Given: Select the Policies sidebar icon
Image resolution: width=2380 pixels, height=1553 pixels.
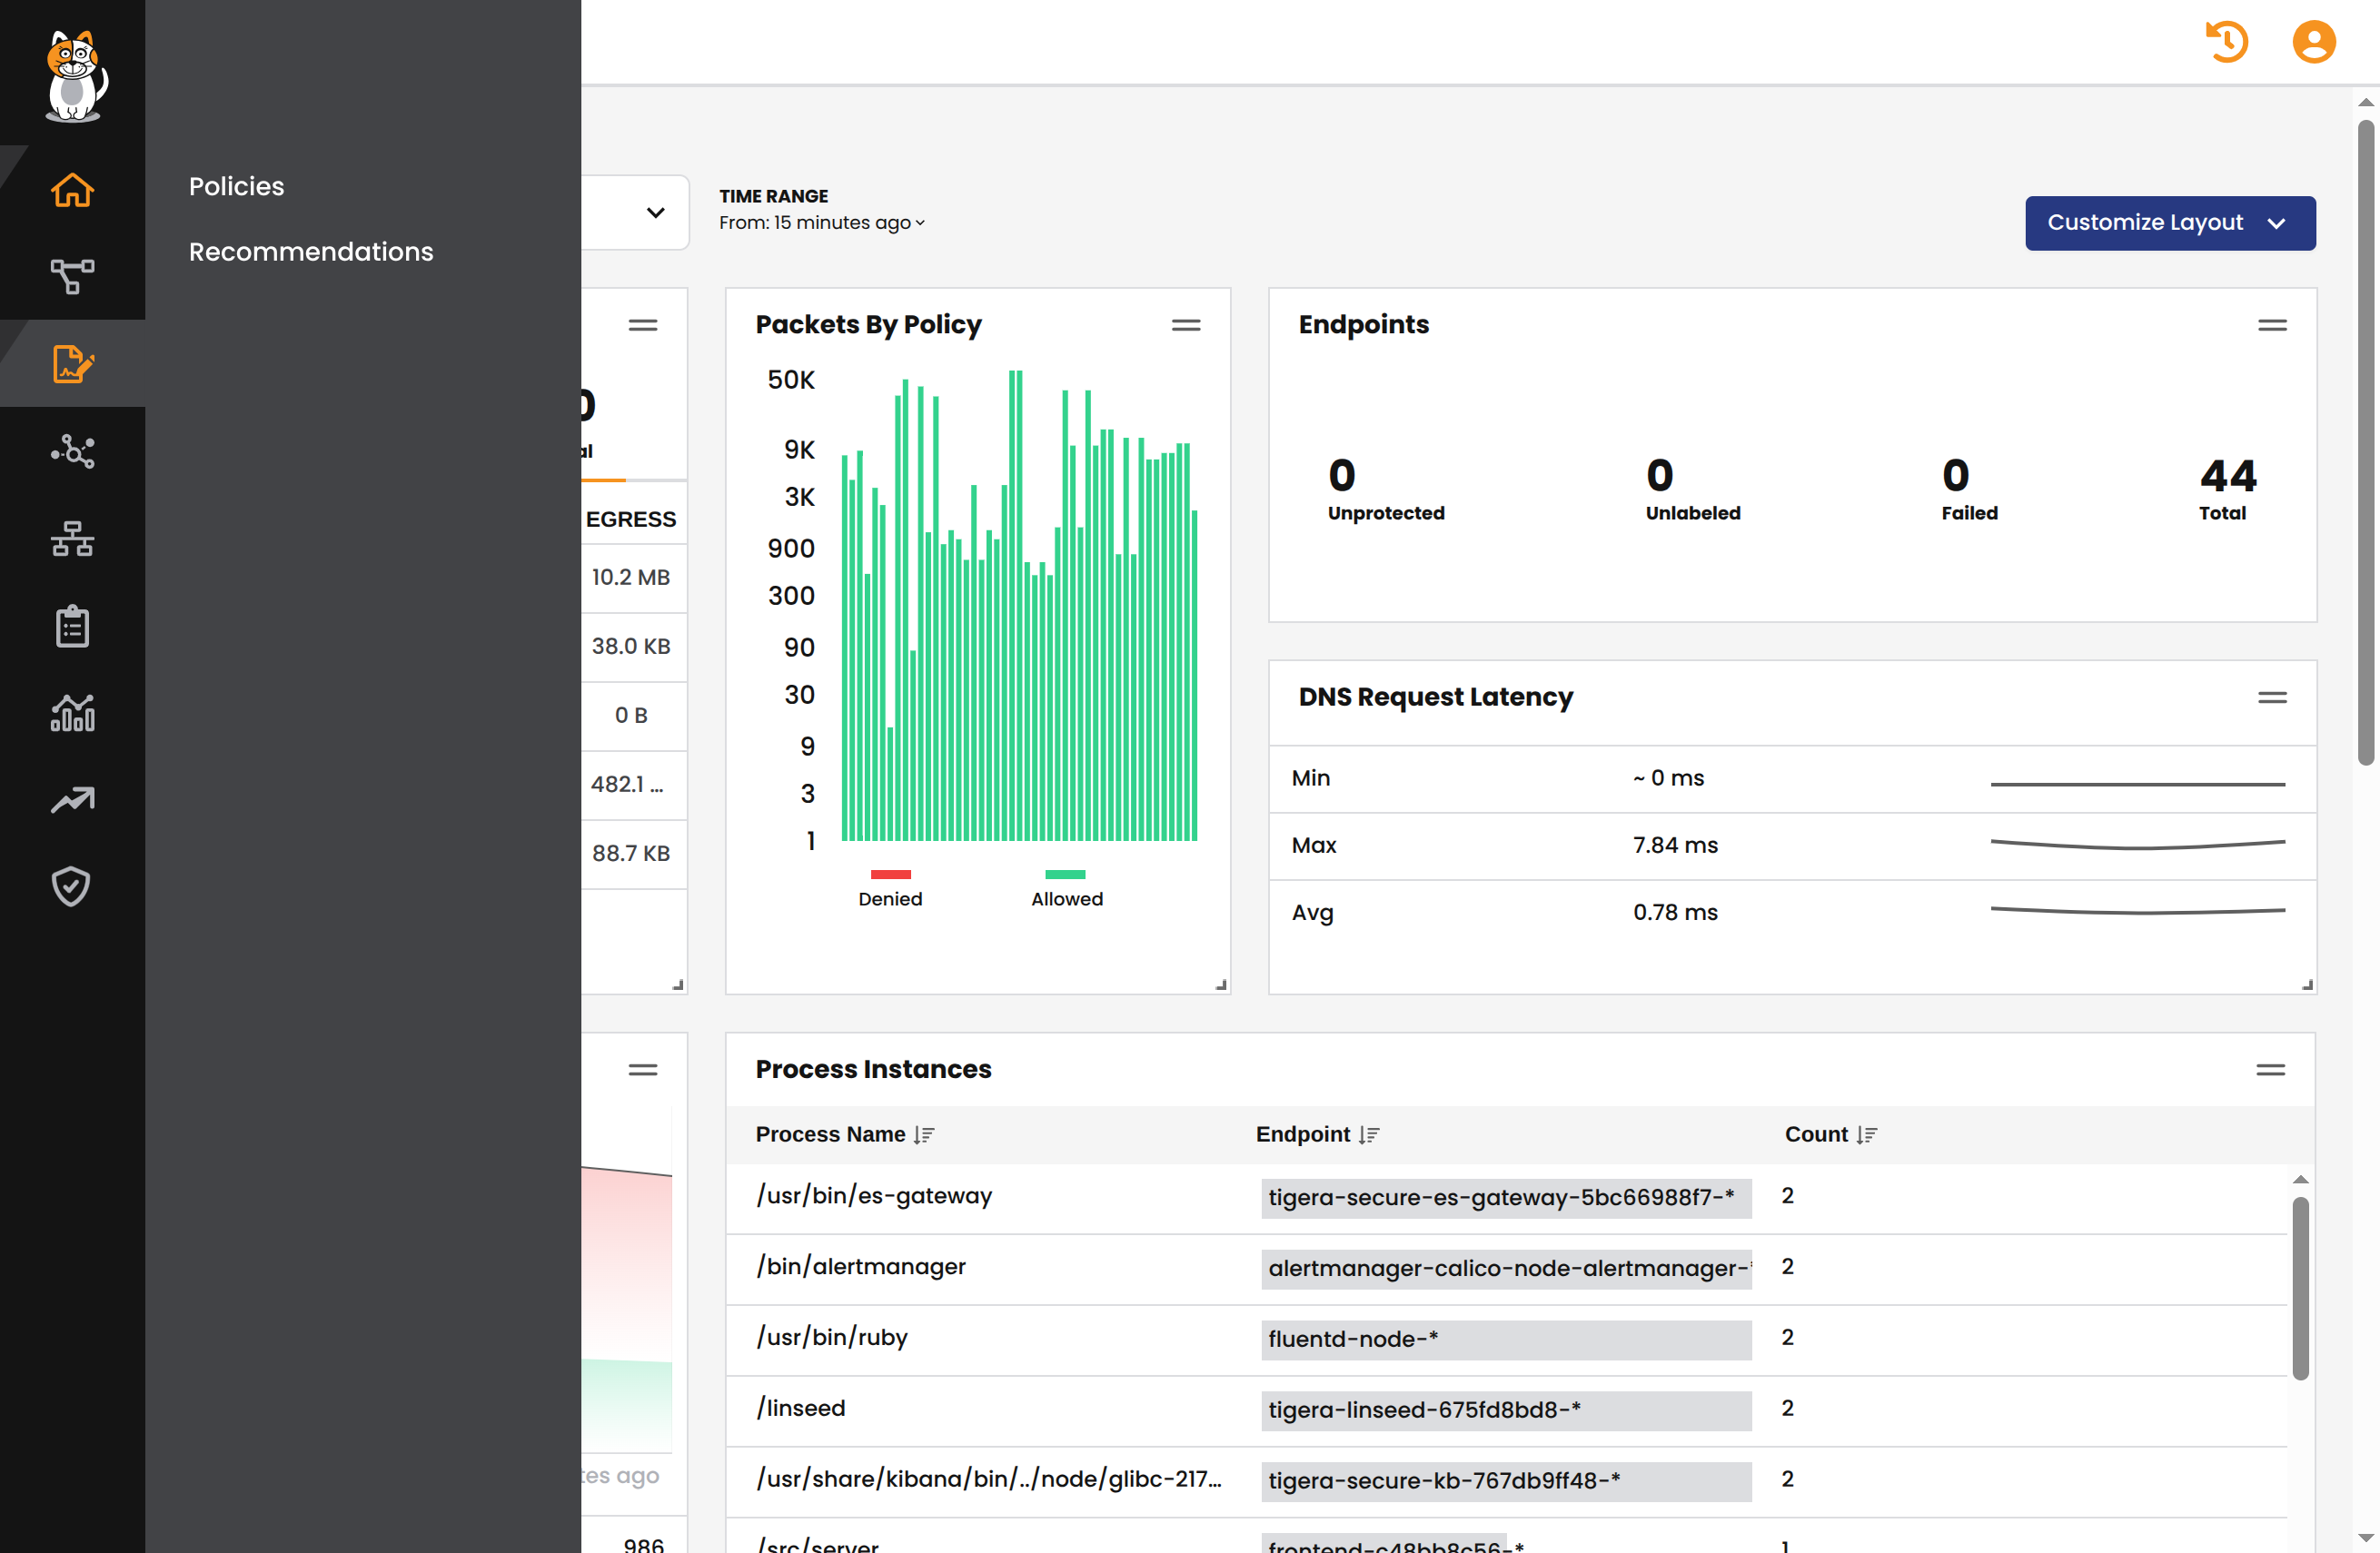Looking at the screenshot, I should coord(72,364).
